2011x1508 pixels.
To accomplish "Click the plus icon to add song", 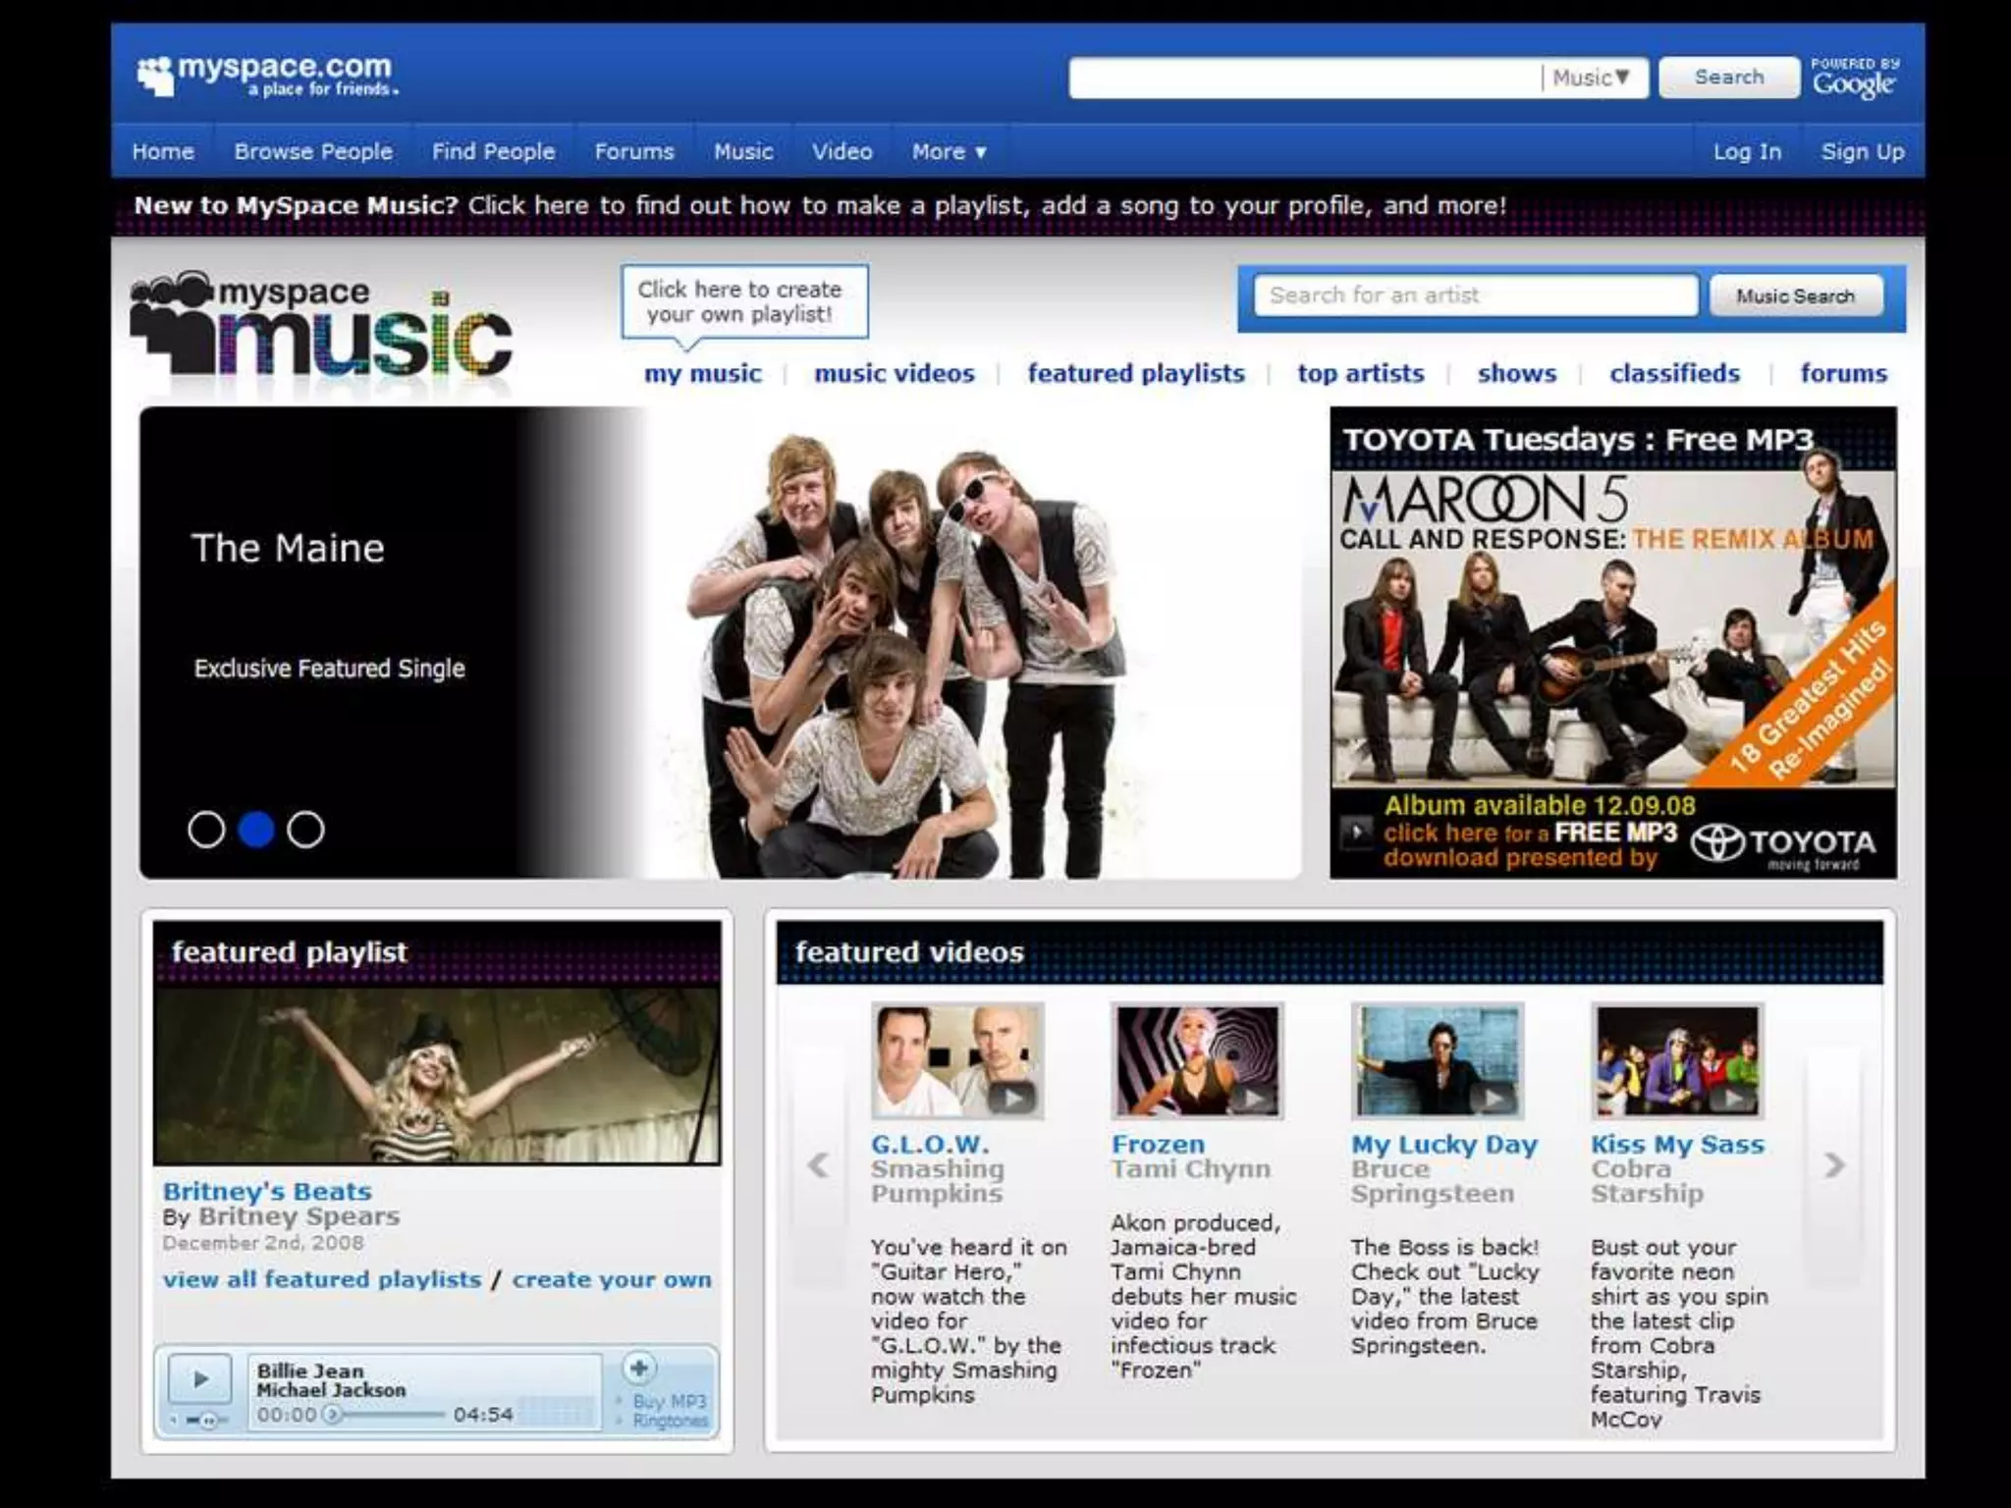I will pos(638,1368).
